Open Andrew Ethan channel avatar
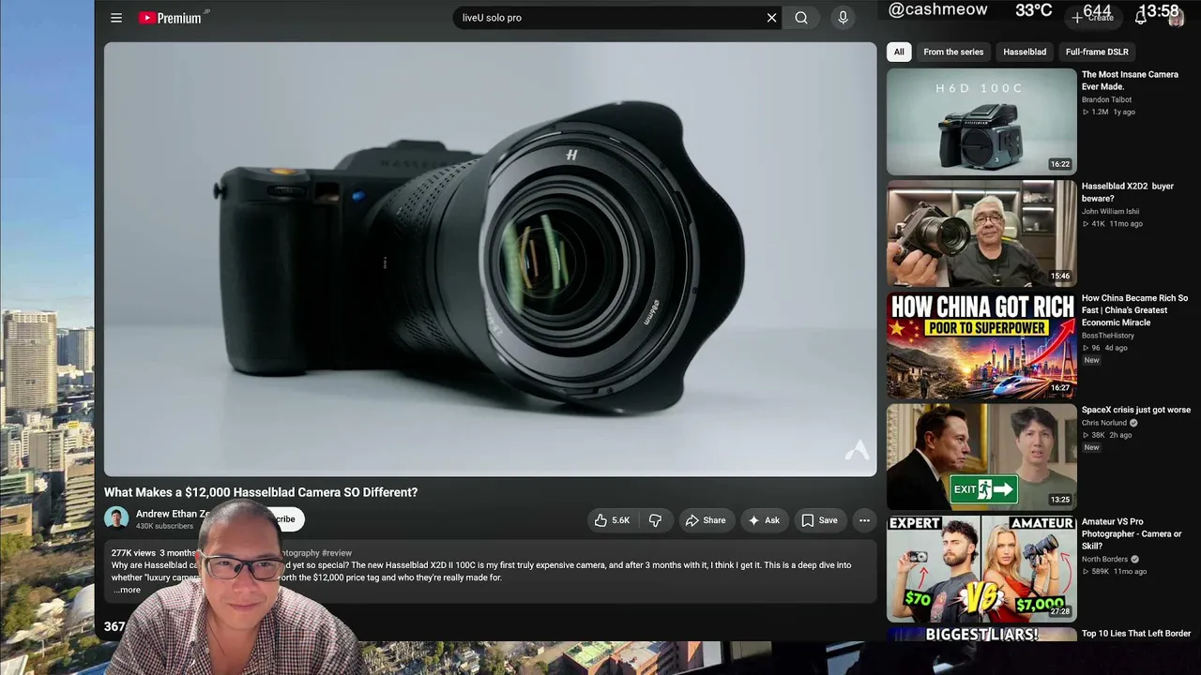This screenshot has width=1201, height=675. 116,518
